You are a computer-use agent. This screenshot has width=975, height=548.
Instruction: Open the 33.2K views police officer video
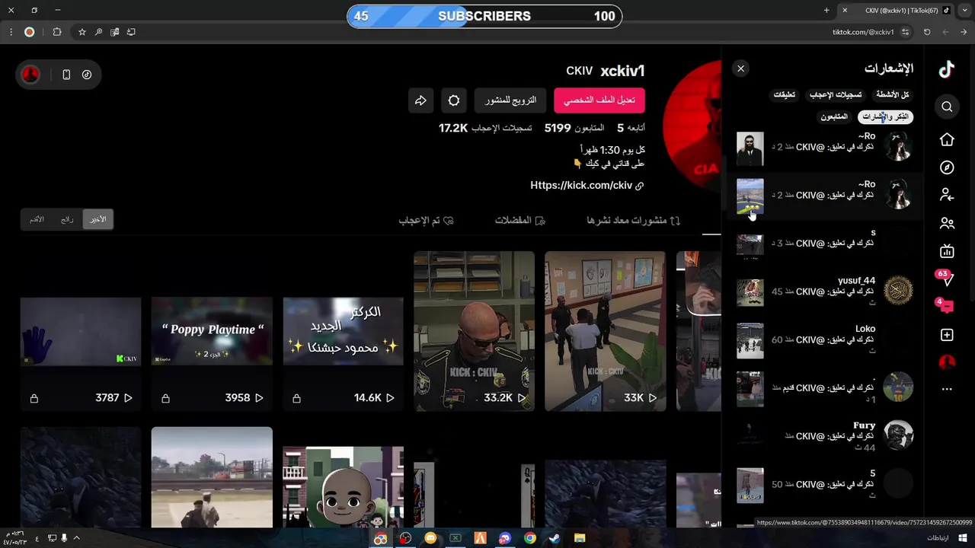pos(474,331)
